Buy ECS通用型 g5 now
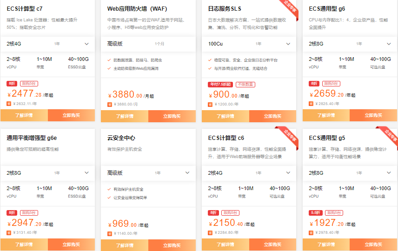The width and height of the screenshot is (398, 251). coord(373,244)
